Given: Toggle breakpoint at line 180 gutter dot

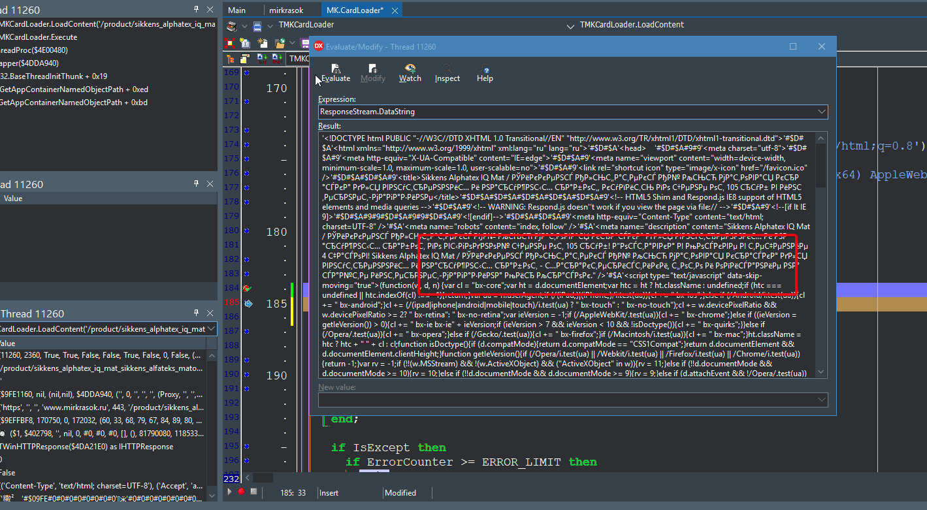Looking at the screenshot, I should coord(247,231).
